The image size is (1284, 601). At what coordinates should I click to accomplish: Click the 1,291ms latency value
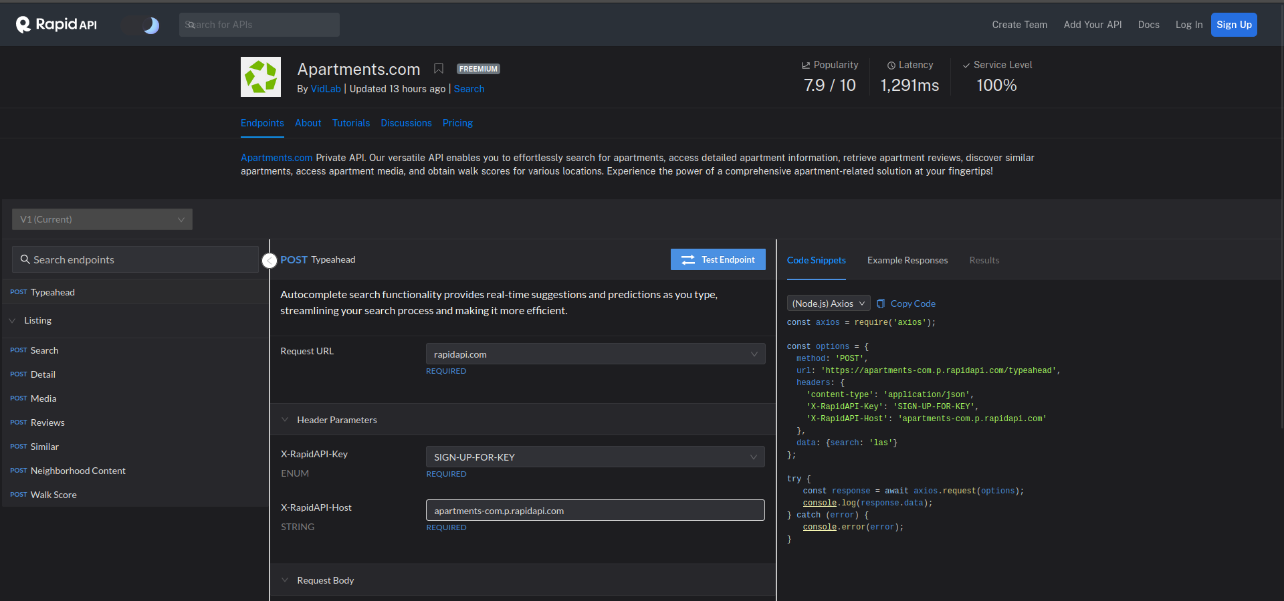909,86
